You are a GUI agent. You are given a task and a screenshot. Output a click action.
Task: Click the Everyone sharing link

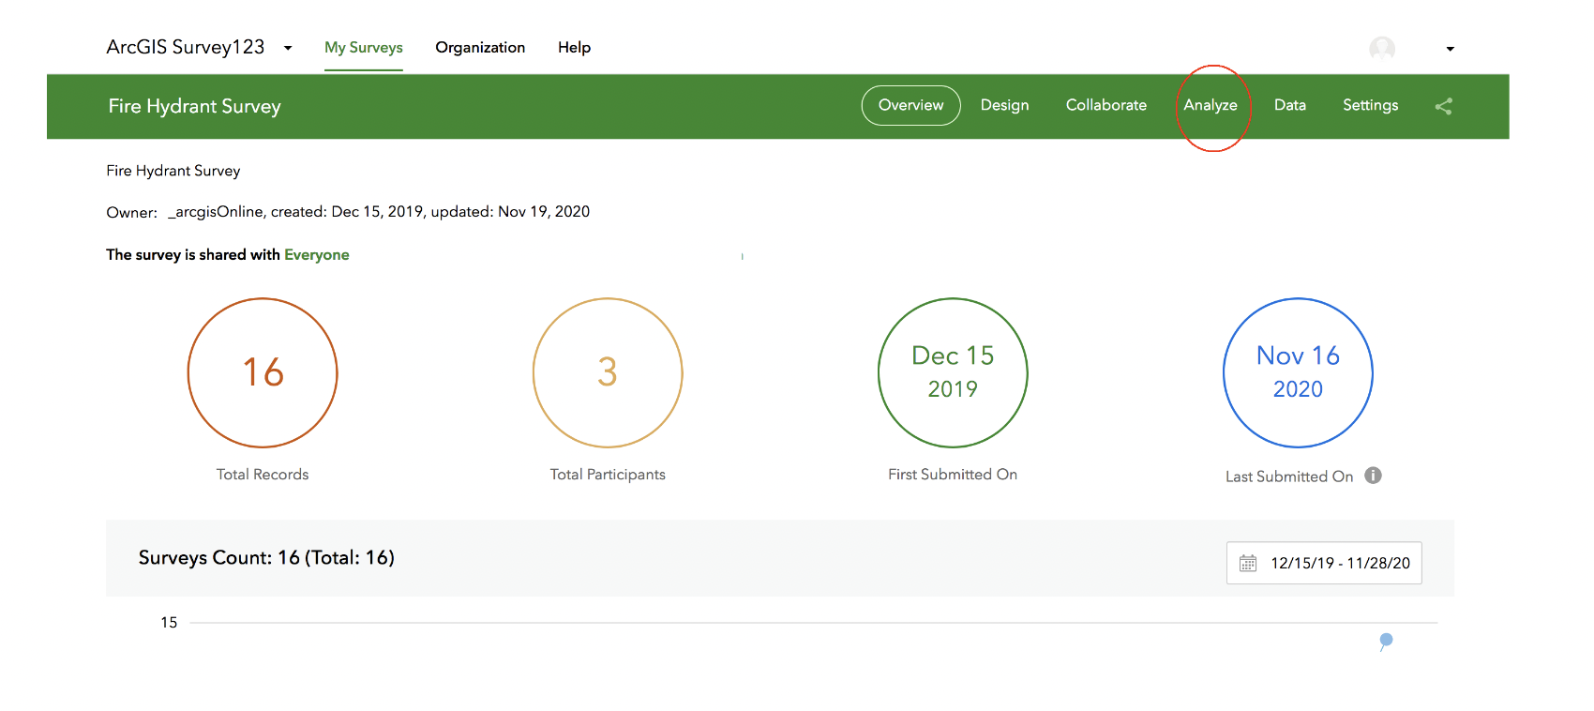pyautogui.click(x=317, y=255)
